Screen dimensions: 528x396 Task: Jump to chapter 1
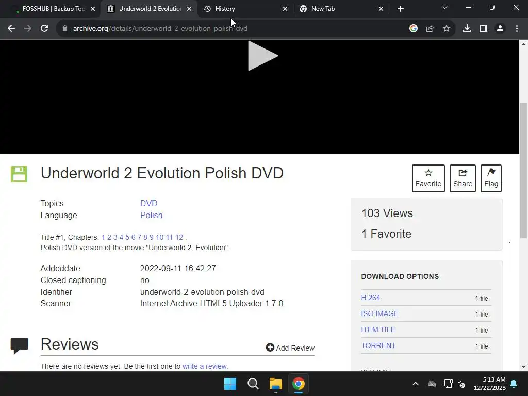click(x=103, y=237)
